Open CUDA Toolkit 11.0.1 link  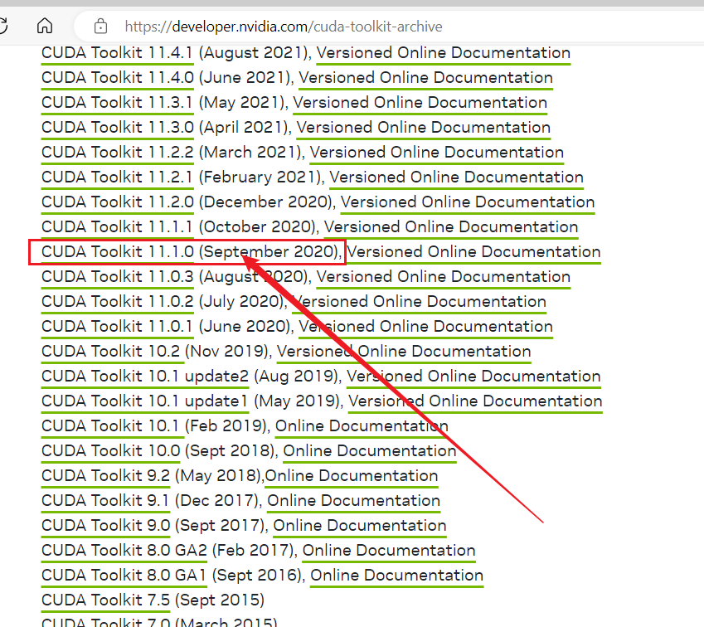pos(117,326)
